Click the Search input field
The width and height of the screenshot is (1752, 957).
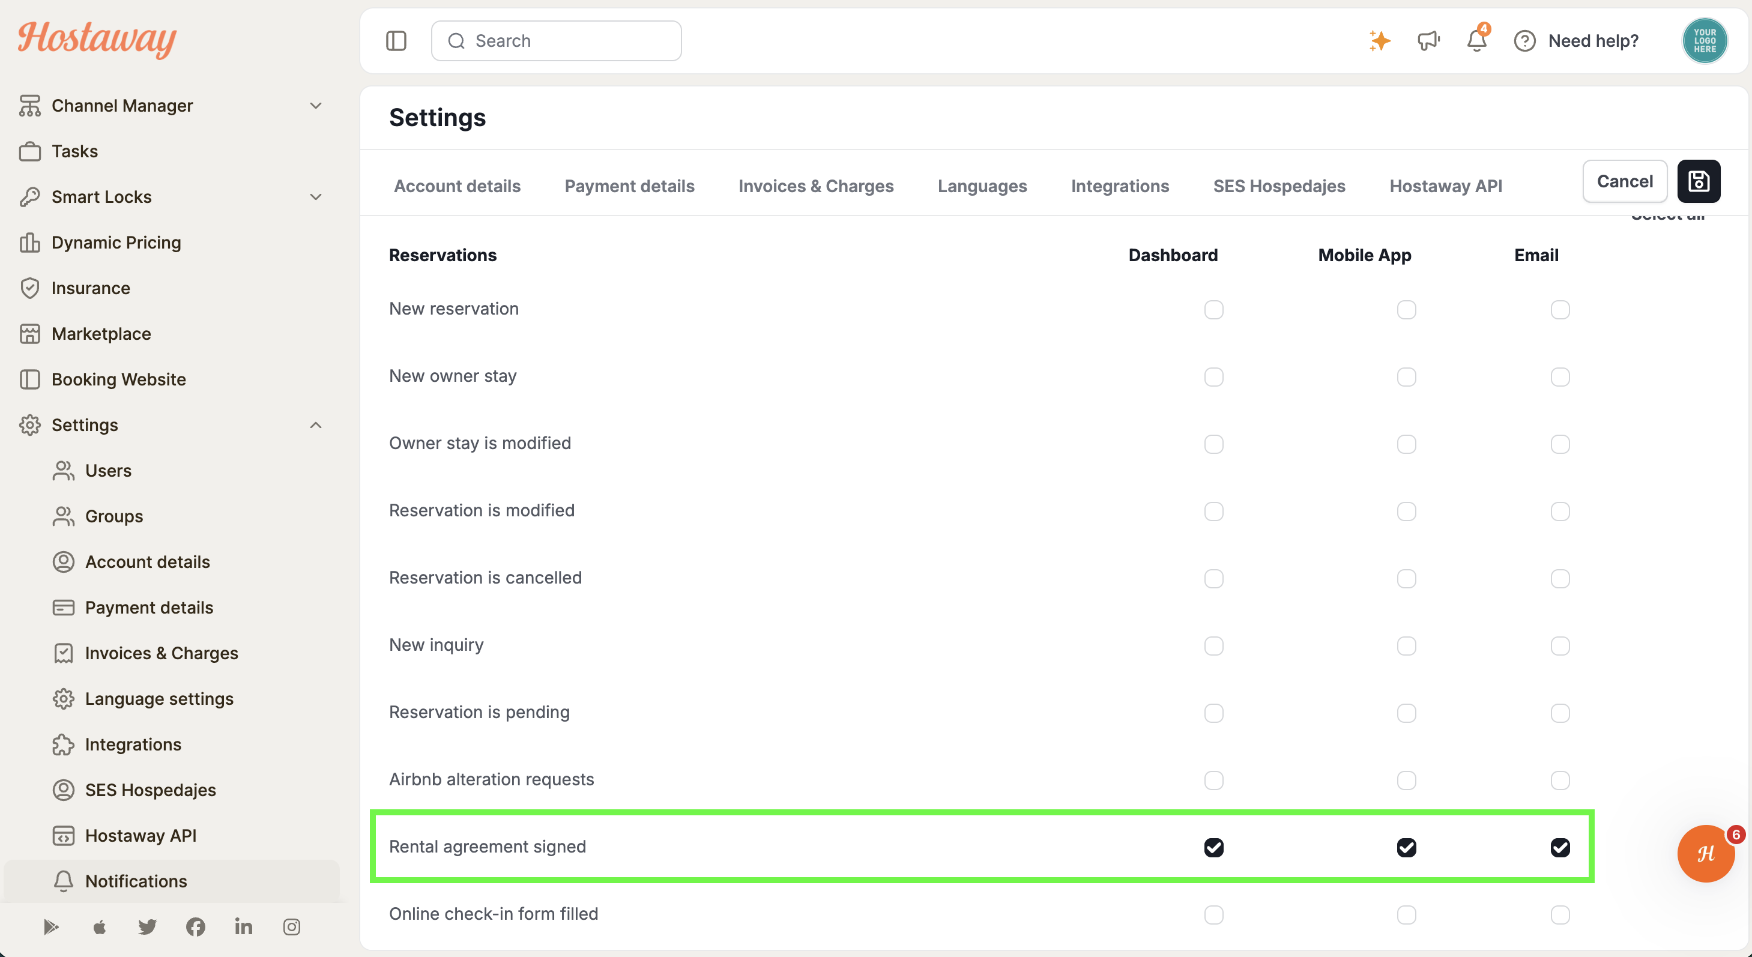(557, 41)
